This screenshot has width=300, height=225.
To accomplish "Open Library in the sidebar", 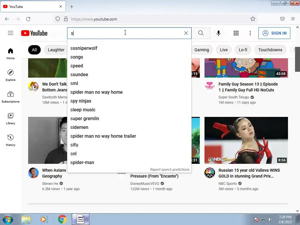I will [11, 119].
